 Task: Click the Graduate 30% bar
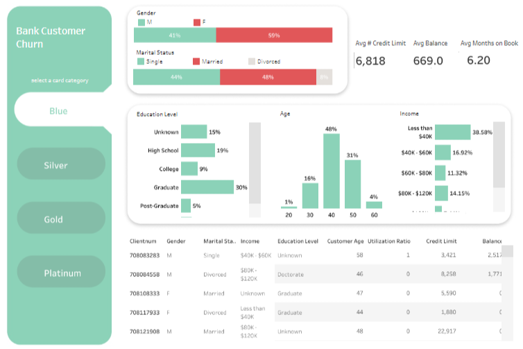pos(207,187)
